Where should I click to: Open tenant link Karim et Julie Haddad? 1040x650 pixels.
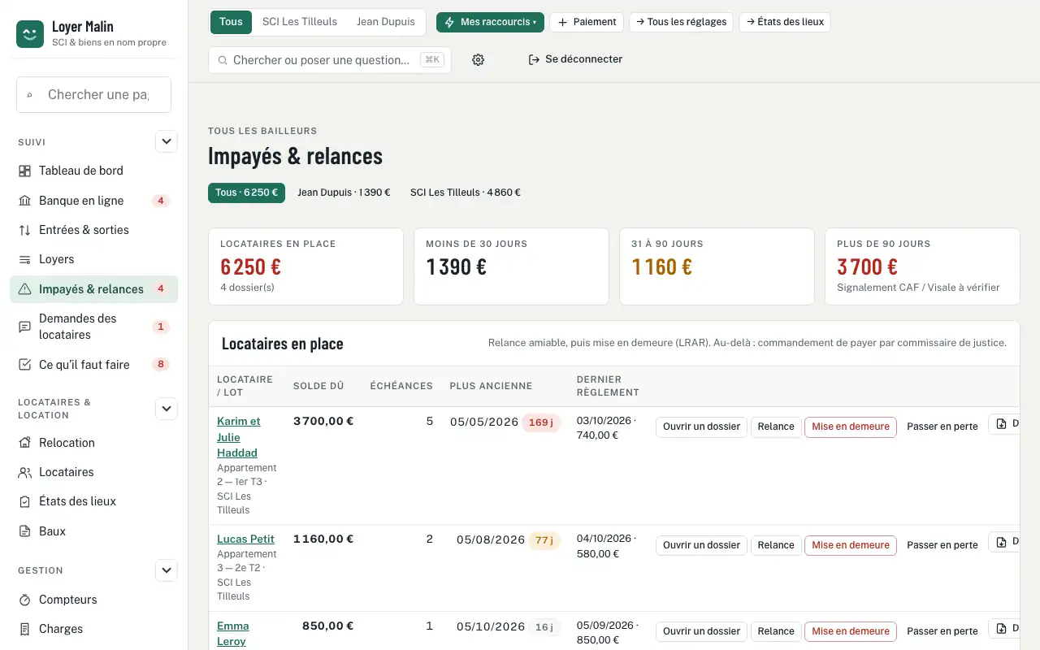(239, 437)
